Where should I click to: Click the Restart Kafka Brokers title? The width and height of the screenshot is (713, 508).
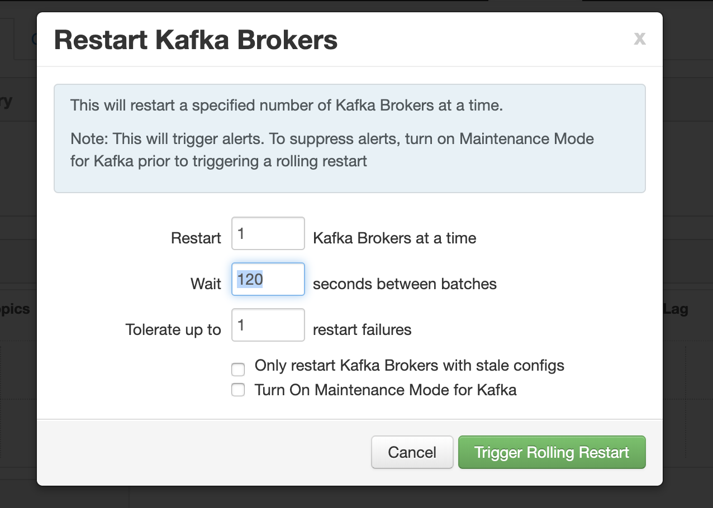[x=194, y=39]
